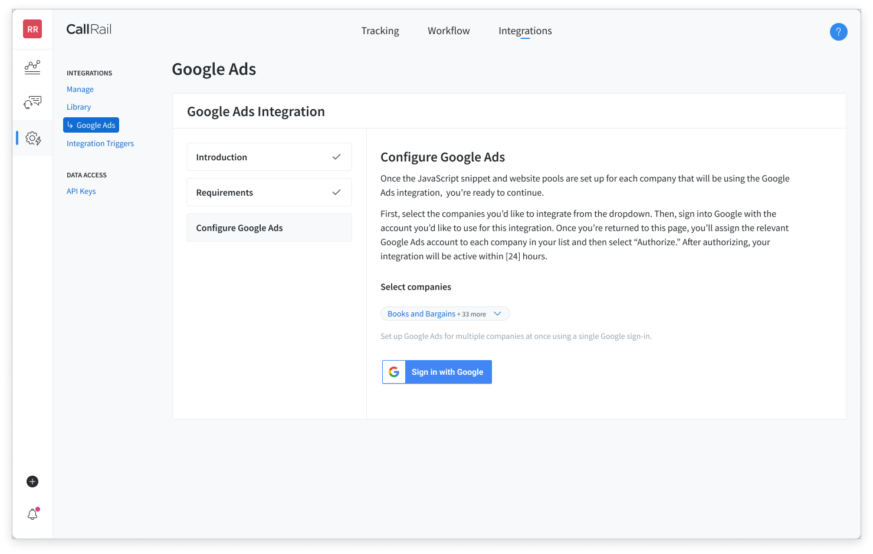Select Google Ads in the sidebar

[91, 125]
